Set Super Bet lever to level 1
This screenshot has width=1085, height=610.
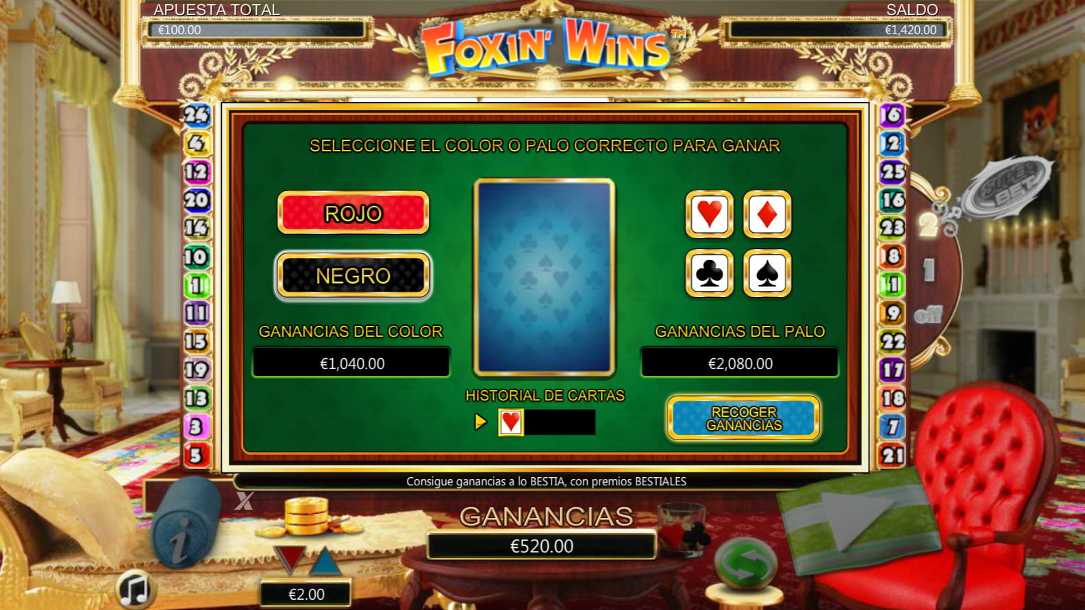(x=929, y=270)
